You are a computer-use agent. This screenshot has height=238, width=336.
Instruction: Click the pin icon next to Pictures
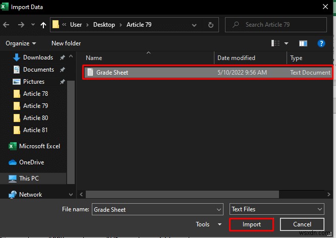(63, 82)
